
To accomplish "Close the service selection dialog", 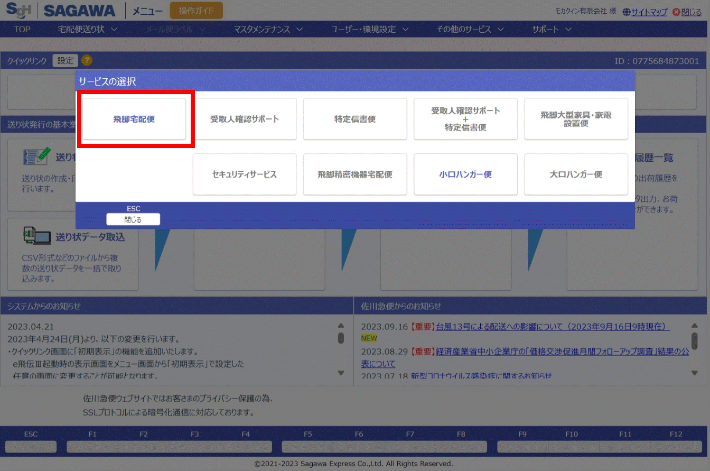I will 133,219.
